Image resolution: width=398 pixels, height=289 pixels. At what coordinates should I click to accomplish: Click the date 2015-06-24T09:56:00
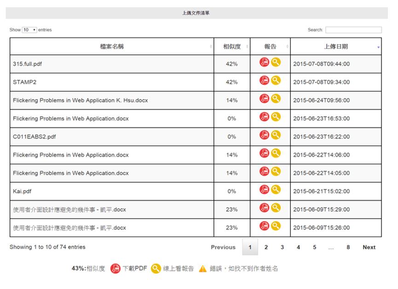pos(321,100)
